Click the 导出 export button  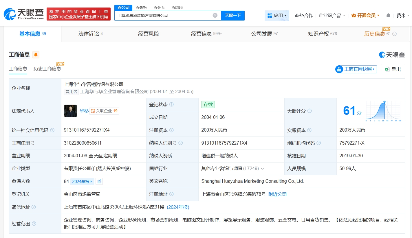click(x=393, y=69)
